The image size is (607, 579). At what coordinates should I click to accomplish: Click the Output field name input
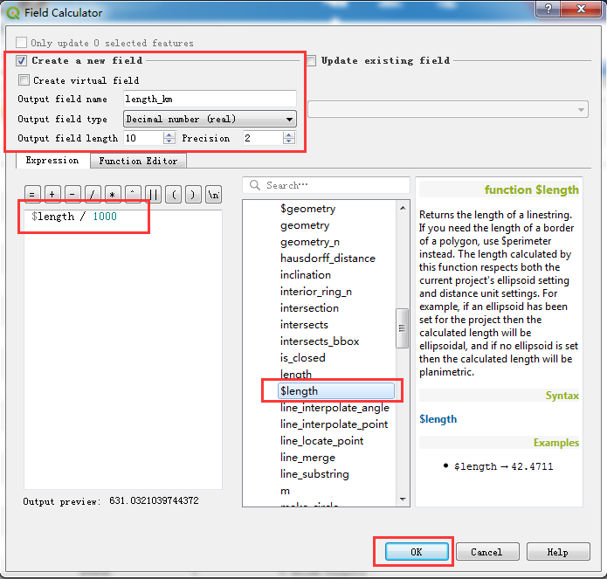pyautogui.click(x=210, y=99)
